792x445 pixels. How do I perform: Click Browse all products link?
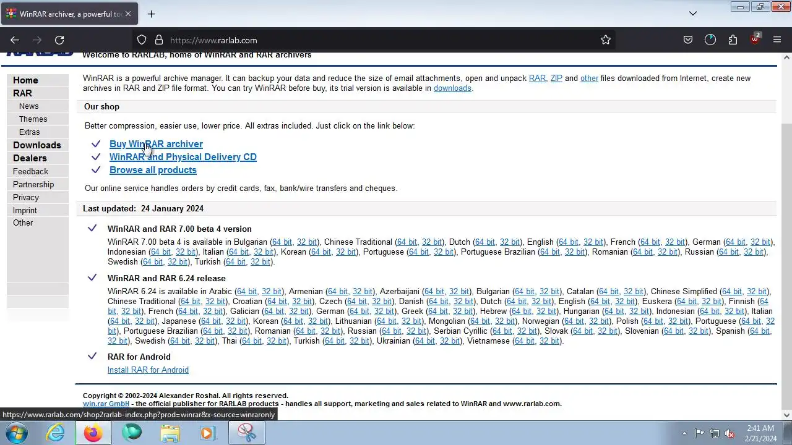pyautogui.click(x=153, y=170)
